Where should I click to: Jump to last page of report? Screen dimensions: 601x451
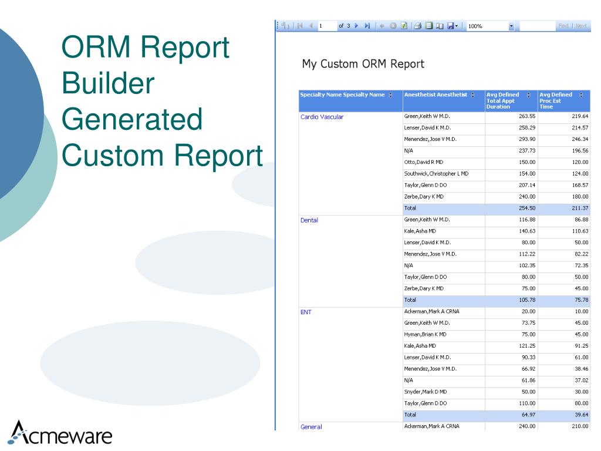tap(367, 26)
